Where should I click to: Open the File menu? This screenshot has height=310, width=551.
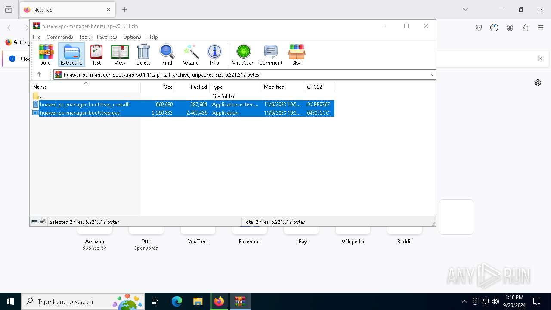click(37, 37)
